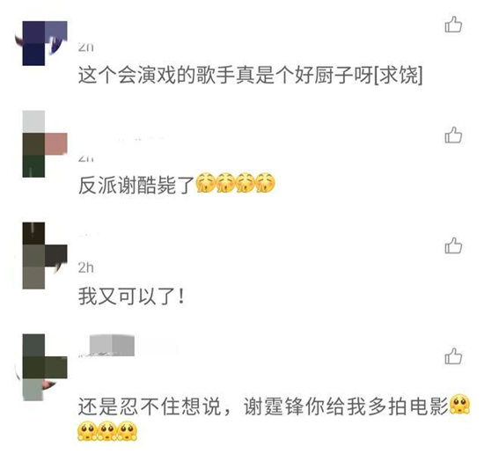Open the third commenter's gray-brown avatar
This screenshot has height=468, width=484.
[45, 255]
